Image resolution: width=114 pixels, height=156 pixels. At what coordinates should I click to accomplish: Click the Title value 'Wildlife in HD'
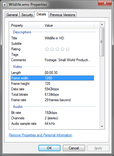pyautogui.click(x=54, y=38)
